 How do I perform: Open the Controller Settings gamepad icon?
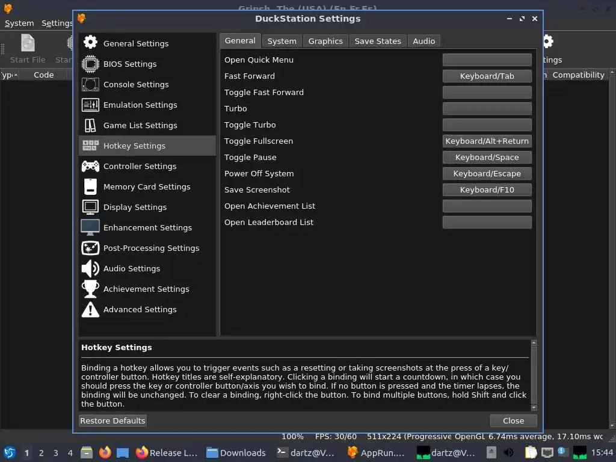90,166
